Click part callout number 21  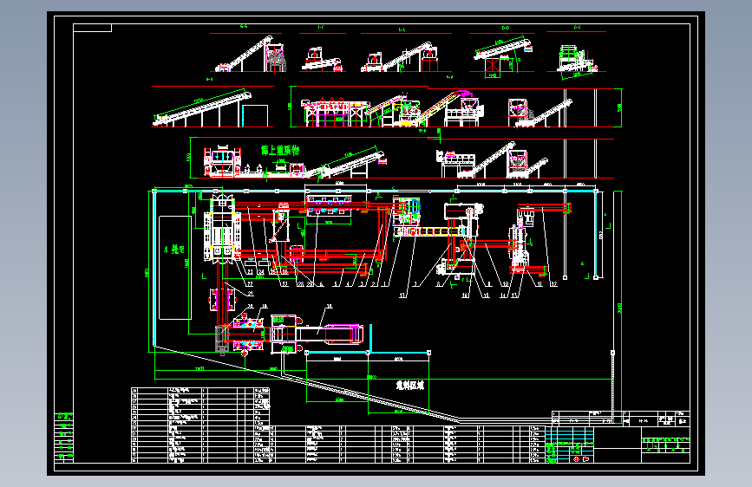251,294
